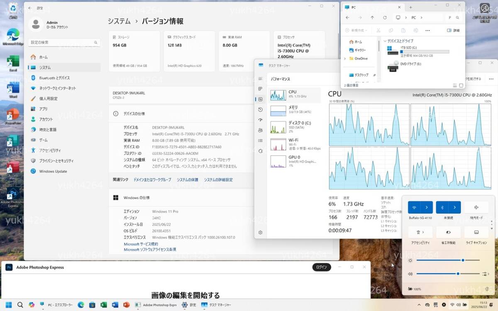
Task: Click refresh button in File Explorer
Action: [x=385, y=18]
